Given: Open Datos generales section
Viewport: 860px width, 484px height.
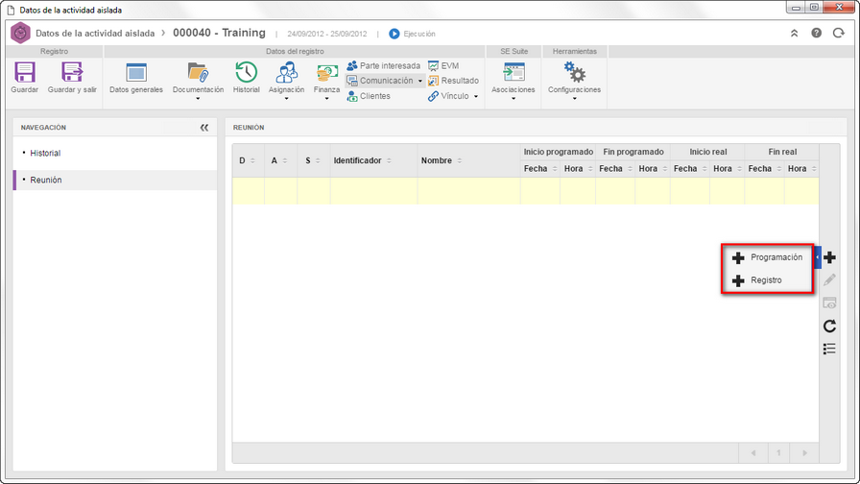Looking at the screenshot, I should click(x=136, y=78).
